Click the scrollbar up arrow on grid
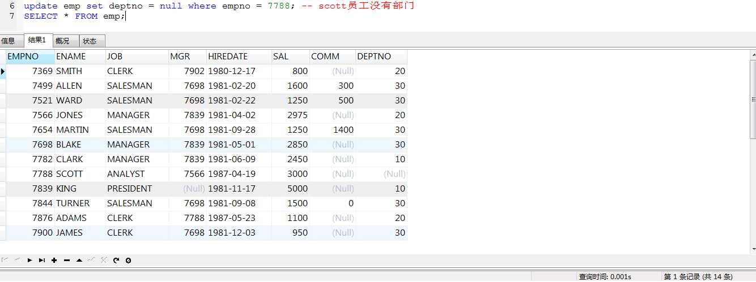This screenshot has width=756, height=282. point(752,54)
